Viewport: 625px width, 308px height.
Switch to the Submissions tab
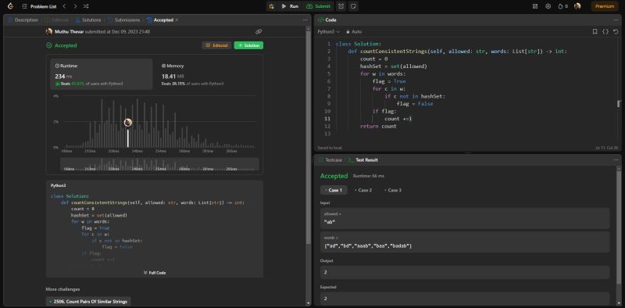(123, 20)
